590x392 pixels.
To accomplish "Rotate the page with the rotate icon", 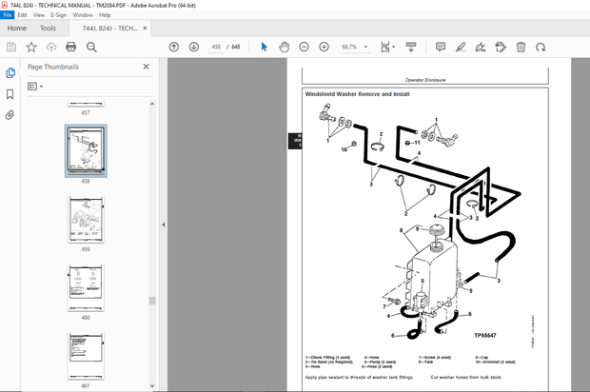I will [541, 47].
